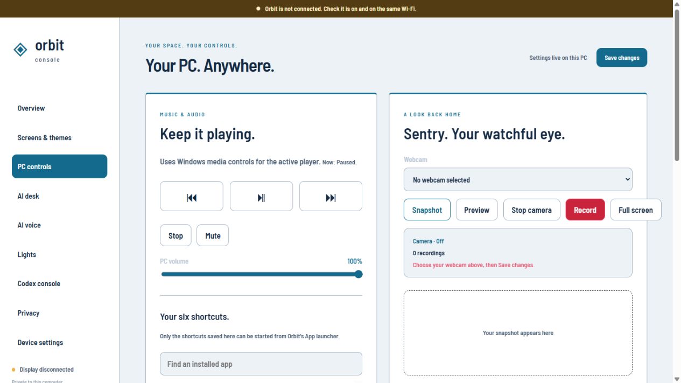The image size is (681, 383).
Task: Click the '0 recordings' text
Action: click(429, 253)
